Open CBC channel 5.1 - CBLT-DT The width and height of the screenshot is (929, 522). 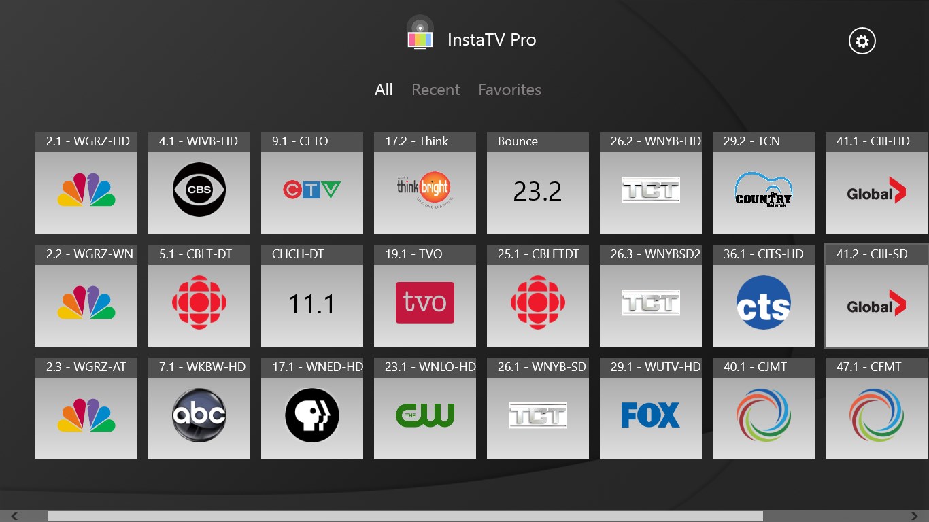[199, 296]
